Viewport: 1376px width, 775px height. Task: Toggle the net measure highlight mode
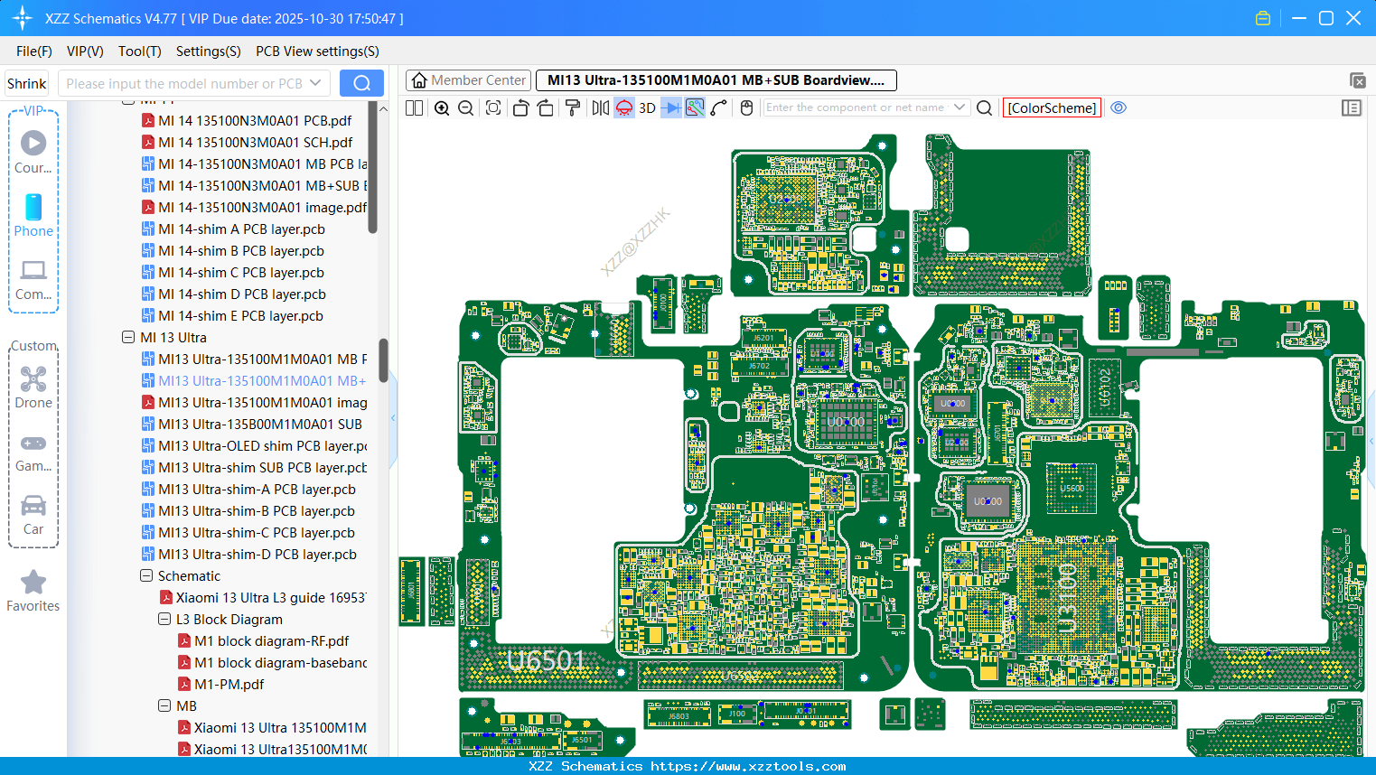point(694,107)
